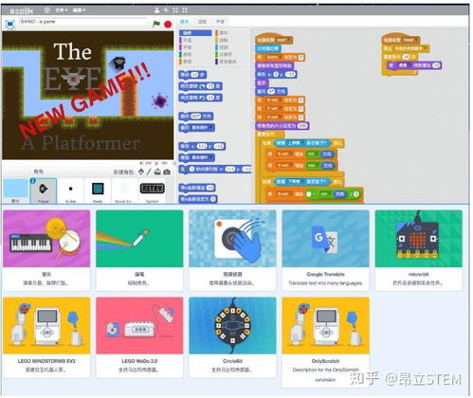
Task: Select the RETRY sprite thumbnail
Action: (x=152, y=190)
